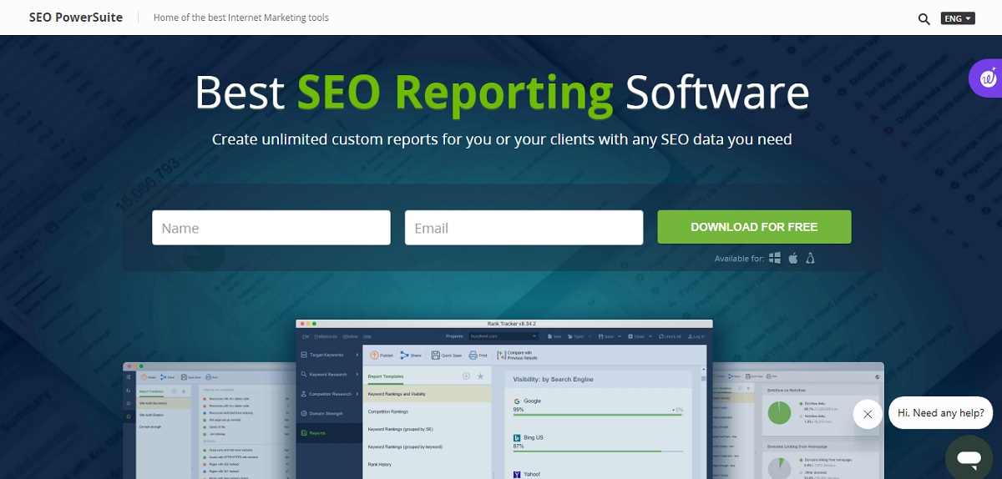The image size is (1002, 479).
Task: Click the Download For Free button
Action: click(x=754, y=227)
